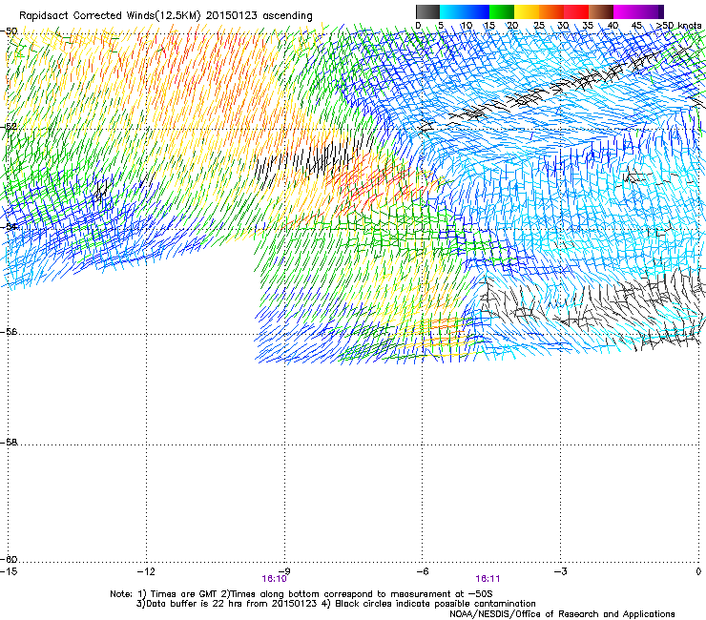Click the magenta 40-45 knots legend swatch
Viewport: 706px width, 620px height.
(626, 11)
